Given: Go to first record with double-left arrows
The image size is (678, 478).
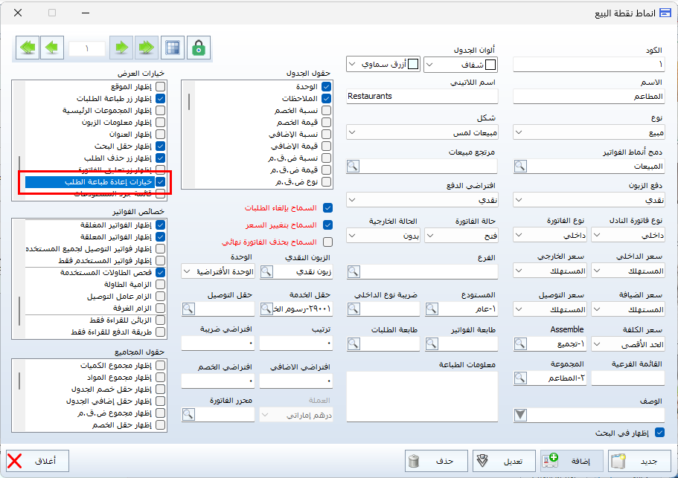Looking at the screenshot, I should pyautogui.click(x=28, y=48).
